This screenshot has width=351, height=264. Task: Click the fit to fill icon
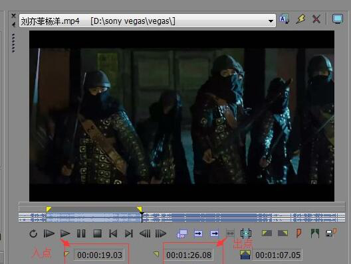pyautogui.click(x=246, y=233)
